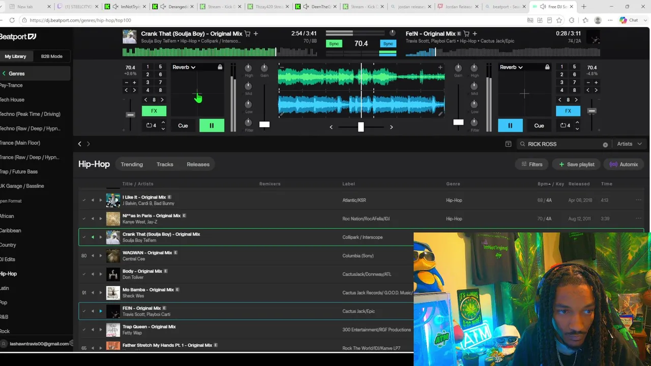Trigger hot cue 1 on left deck
Viewport: 651px width, 366px height.
click(147, 67)
